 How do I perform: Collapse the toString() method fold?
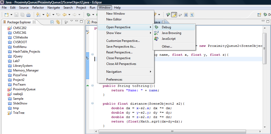pyautogui.click(x=92, y=86)
